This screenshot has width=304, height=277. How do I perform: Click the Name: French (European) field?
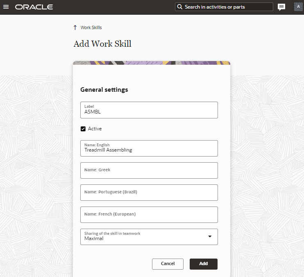(x=149, y=215)
